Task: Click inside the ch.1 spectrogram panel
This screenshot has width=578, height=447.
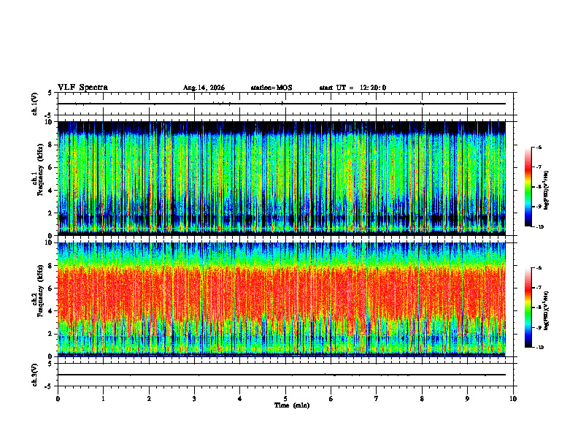Action: click(x=282, y=178)
